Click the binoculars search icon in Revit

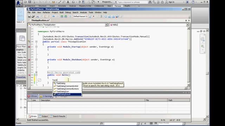click(x=150, y=2)
